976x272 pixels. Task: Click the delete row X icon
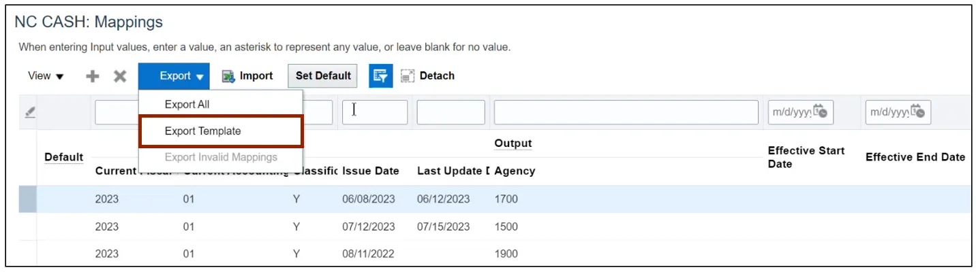pyautogui.click(x=120, y=76)
